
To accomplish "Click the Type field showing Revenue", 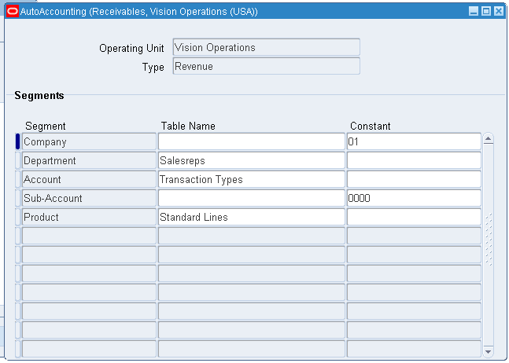I will pyautogui.click(x=265, y=67).
